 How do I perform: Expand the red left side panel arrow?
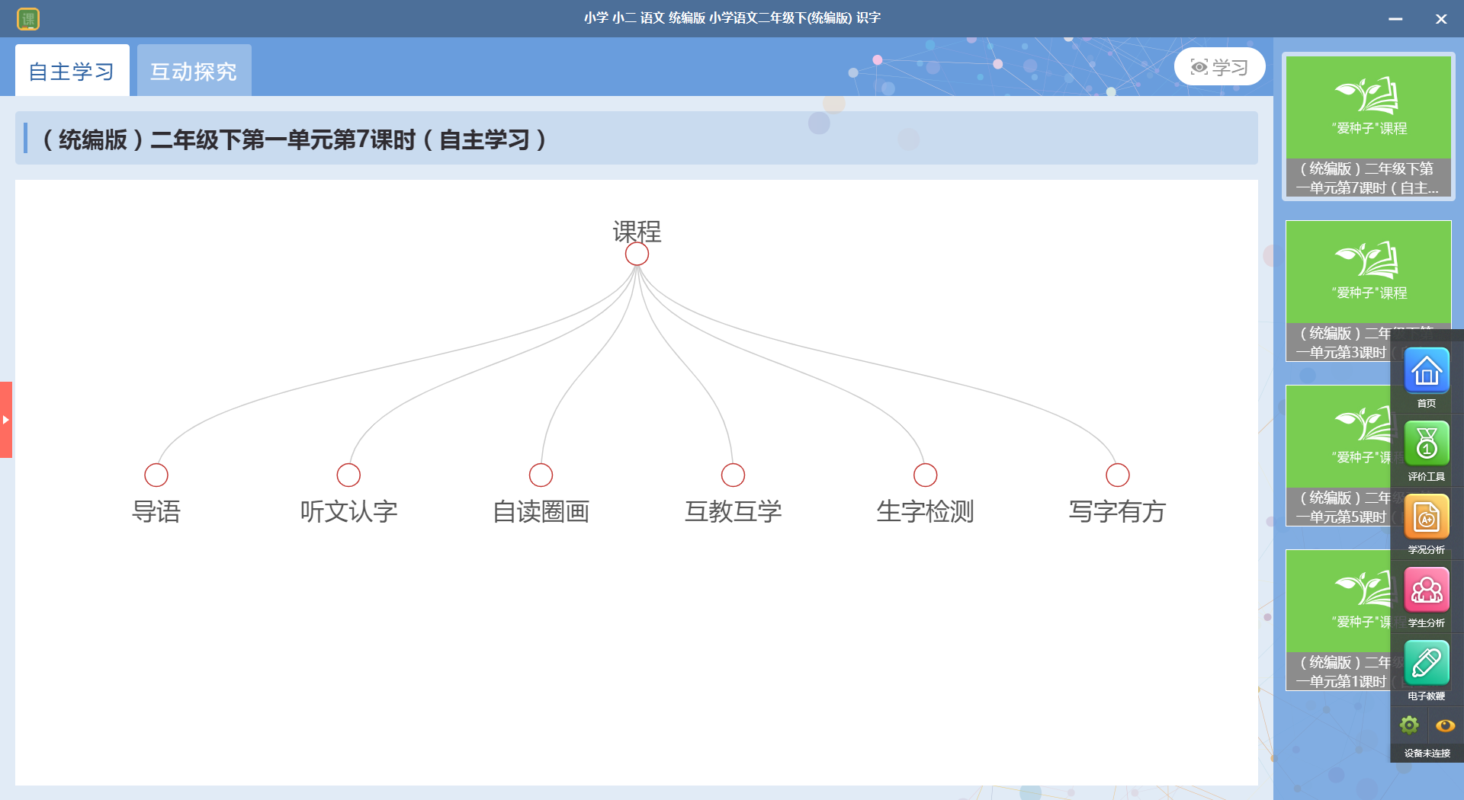coord(6,420)
